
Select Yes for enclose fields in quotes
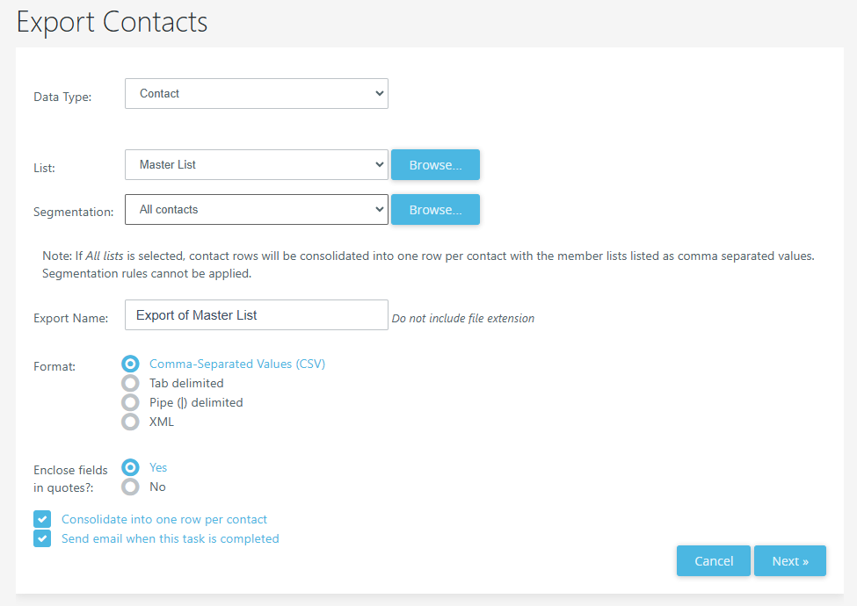[x=131, y=467]
